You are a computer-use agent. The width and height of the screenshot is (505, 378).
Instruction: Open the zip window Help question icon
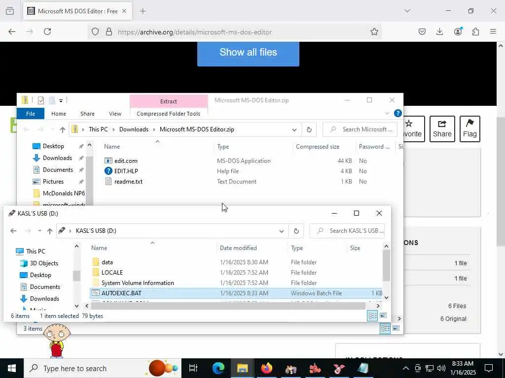pyautogui.click(x=398, y=113)
